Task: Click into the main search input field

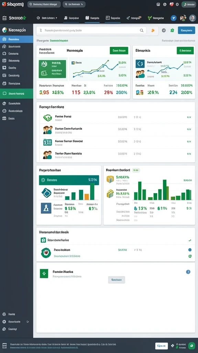Action: click(91, 30)
